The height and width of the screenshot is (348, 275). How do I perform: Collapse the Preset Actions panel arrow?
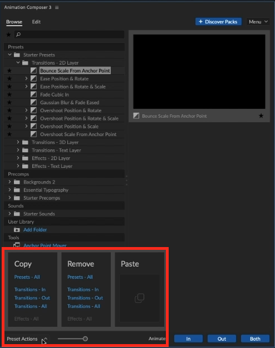pos(46,339)
